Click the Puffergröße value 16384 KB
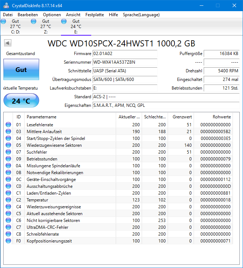 pos(222,54)
